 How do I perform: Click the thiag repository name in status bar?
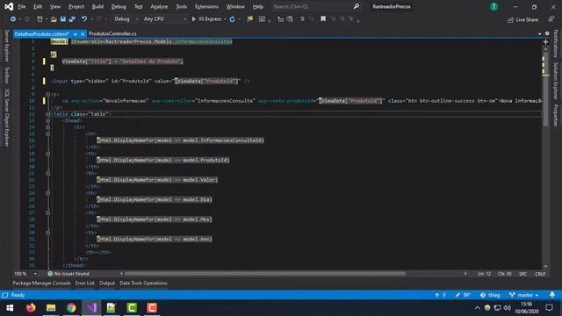pyautogui.click(x=490, y=295)
